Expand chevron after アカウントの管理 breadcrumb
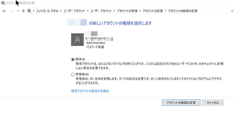Image resolution: width=234 pixels, height=117 pixels. tap(140, 11)
